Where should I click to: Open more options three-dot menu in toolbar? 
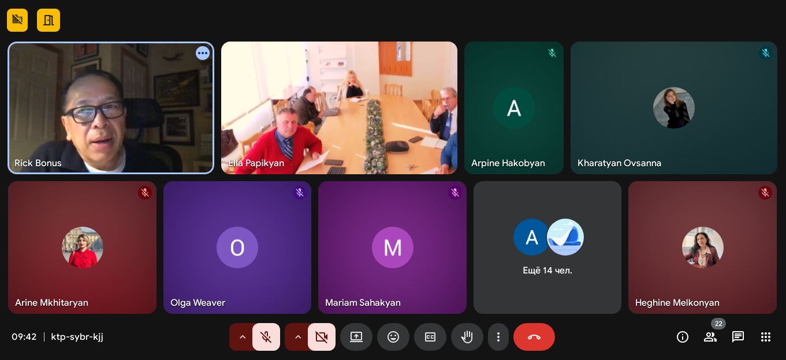498,337
